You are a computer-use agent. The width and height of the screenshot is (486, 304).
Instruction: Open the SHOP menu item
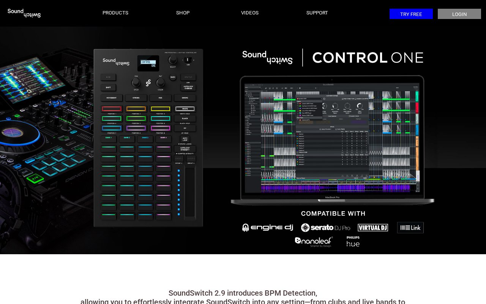pyautogui.click(x=183, y=13)
